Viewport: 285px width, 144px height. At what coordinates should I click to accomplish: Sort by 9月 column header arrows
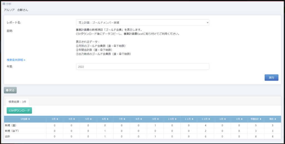click(x=158, y=119)
